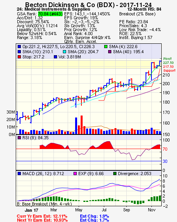
Task: Click the green Pivot 227.50 label
Action: tap(168, 61)
